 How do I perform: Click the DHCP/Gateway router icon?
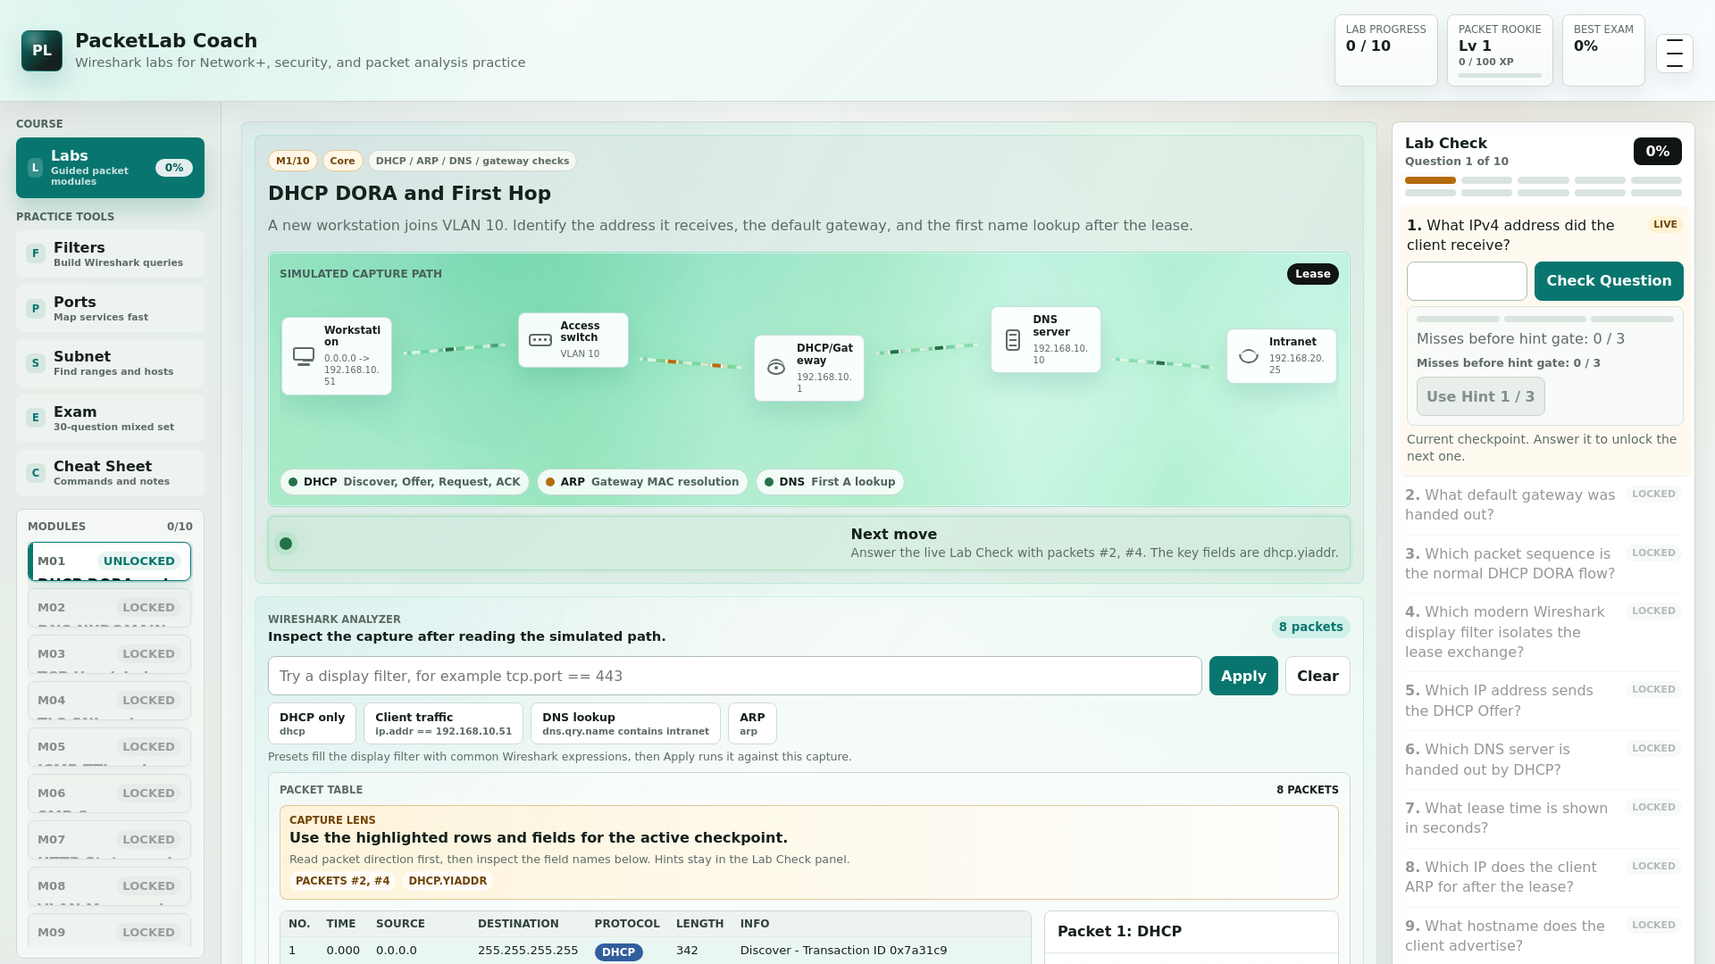(776, 368)
